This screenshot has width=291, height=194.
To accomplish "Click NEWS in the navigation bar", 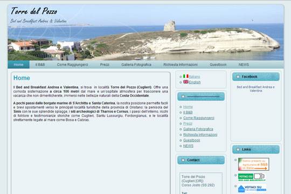I will click(244, 65).
